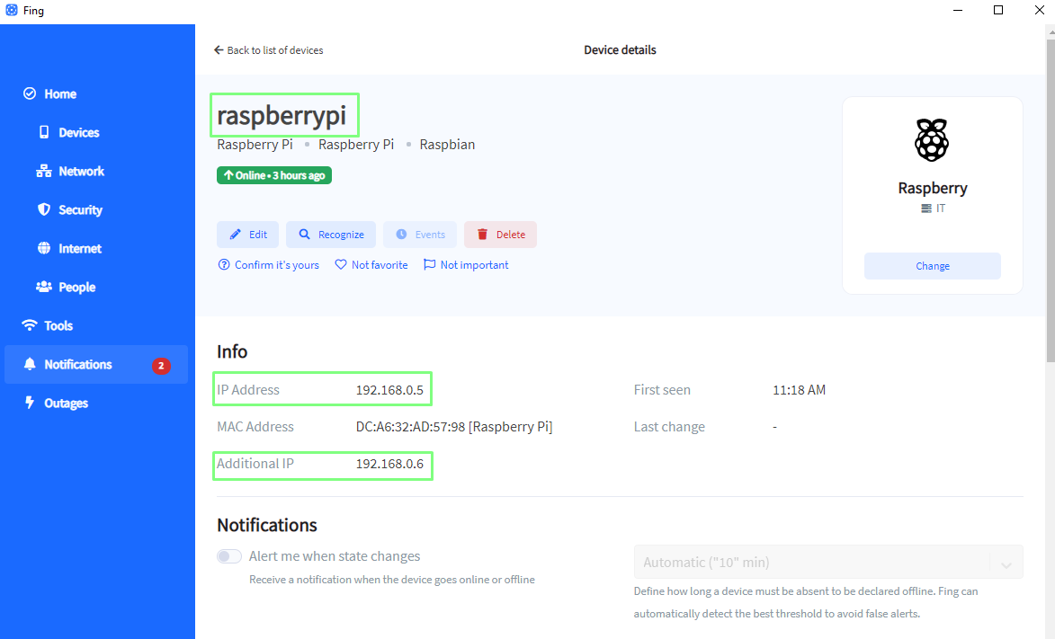Image resolution: width=1055 pixels, height=639 pixels.
Task: Click the Home checkmark icon in sidebar
Action: (x=30, y=93)
